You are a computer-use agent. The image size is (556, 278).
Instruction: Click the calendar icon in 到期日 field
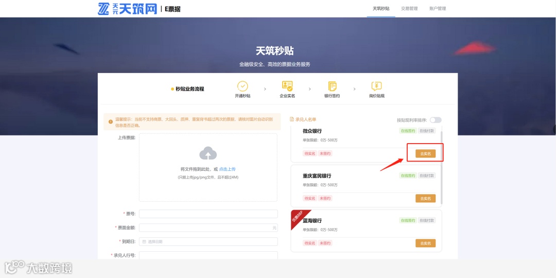[x=144, y=241]
